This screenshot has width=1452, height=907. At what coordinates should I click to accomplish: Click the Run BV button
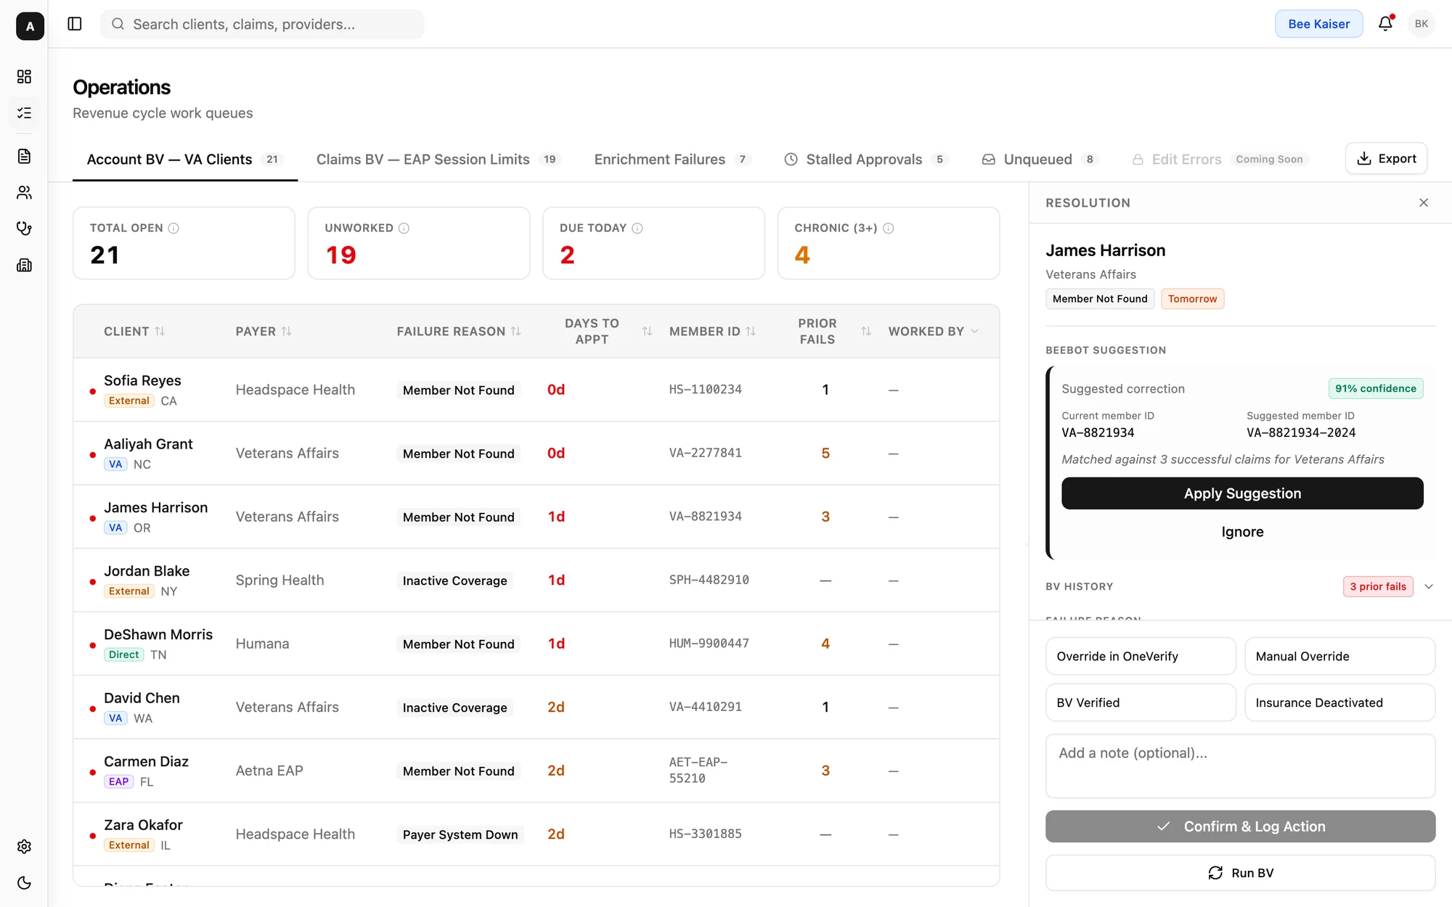(x=1240, y=873)
